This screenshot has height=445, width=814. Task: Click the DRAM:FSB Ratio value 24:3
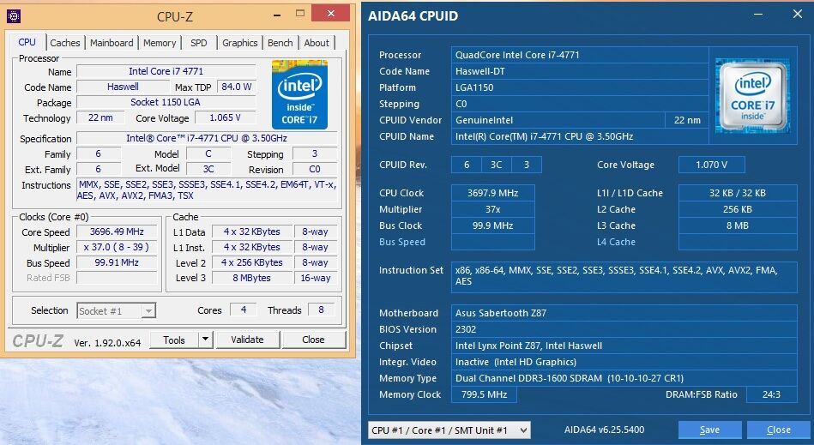point(771,394)
